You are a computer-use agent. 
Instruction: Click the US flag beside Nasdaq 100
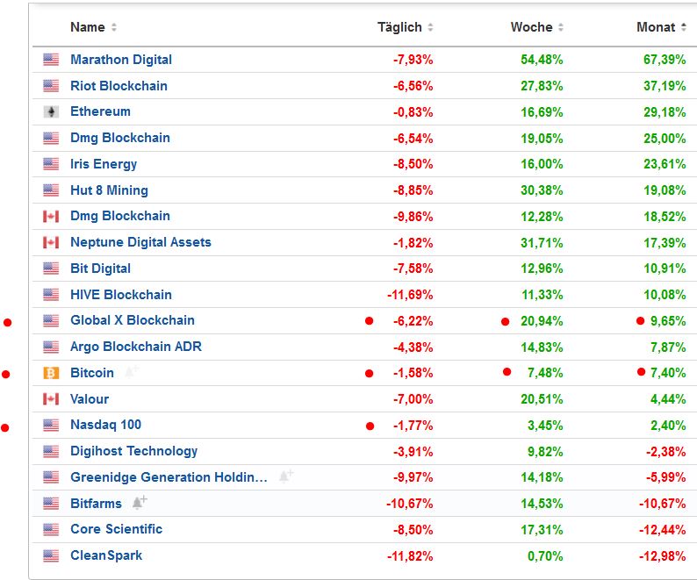pyautogui.click(x=51, y=426)
